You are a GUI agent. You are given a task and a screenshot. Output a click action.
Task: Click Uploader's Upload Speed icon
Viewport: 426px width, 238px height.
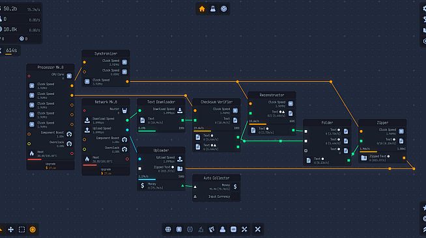pyautogui.click(x=180, y=159)
